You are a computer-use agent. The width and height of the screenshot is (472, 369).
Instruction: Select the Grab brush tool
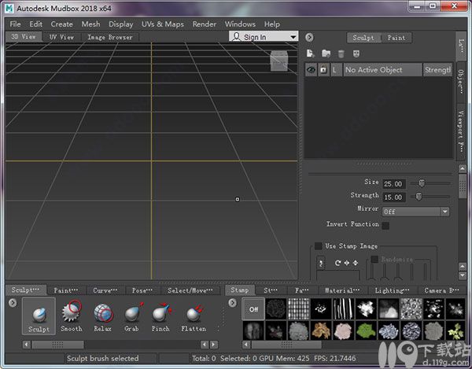pos(132,316)
